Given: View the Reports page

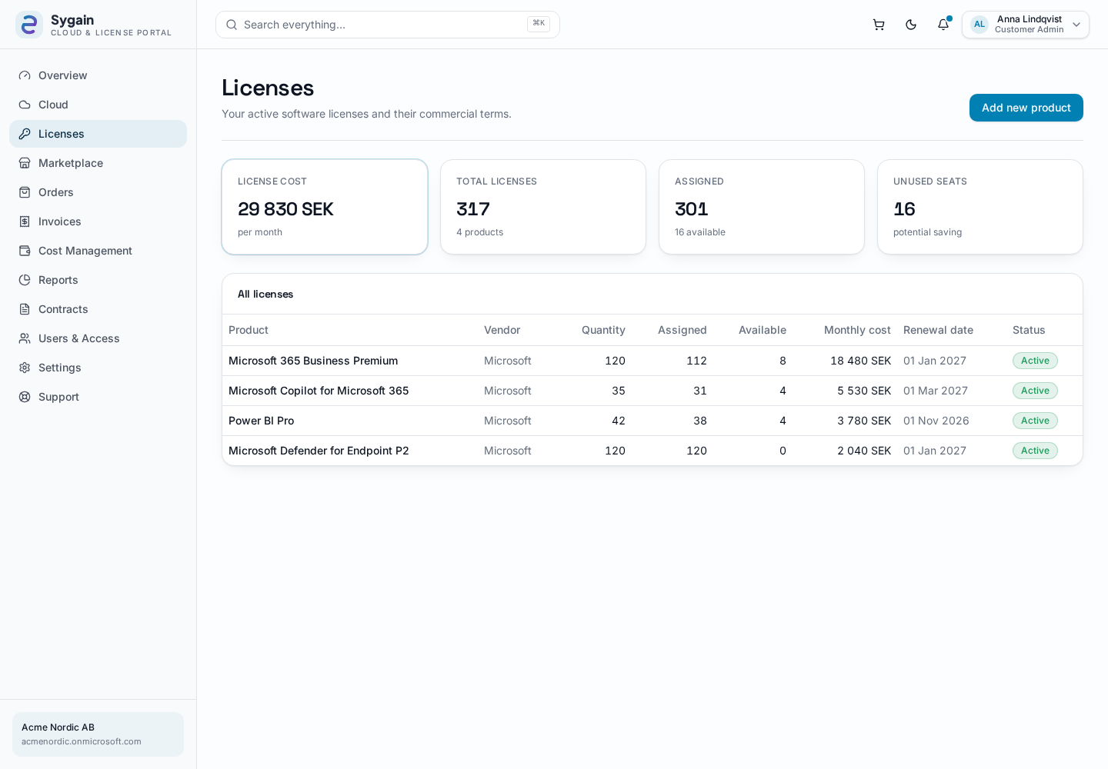Looking at the screenshot, I should 98,280.
